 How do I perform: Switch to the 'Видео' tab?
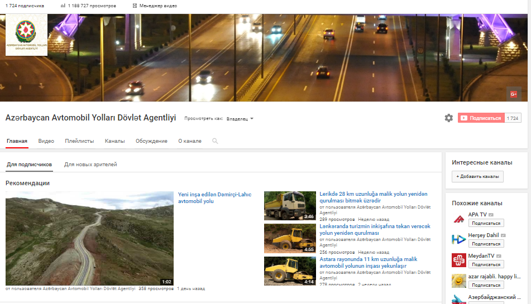(x=46, y=141)
